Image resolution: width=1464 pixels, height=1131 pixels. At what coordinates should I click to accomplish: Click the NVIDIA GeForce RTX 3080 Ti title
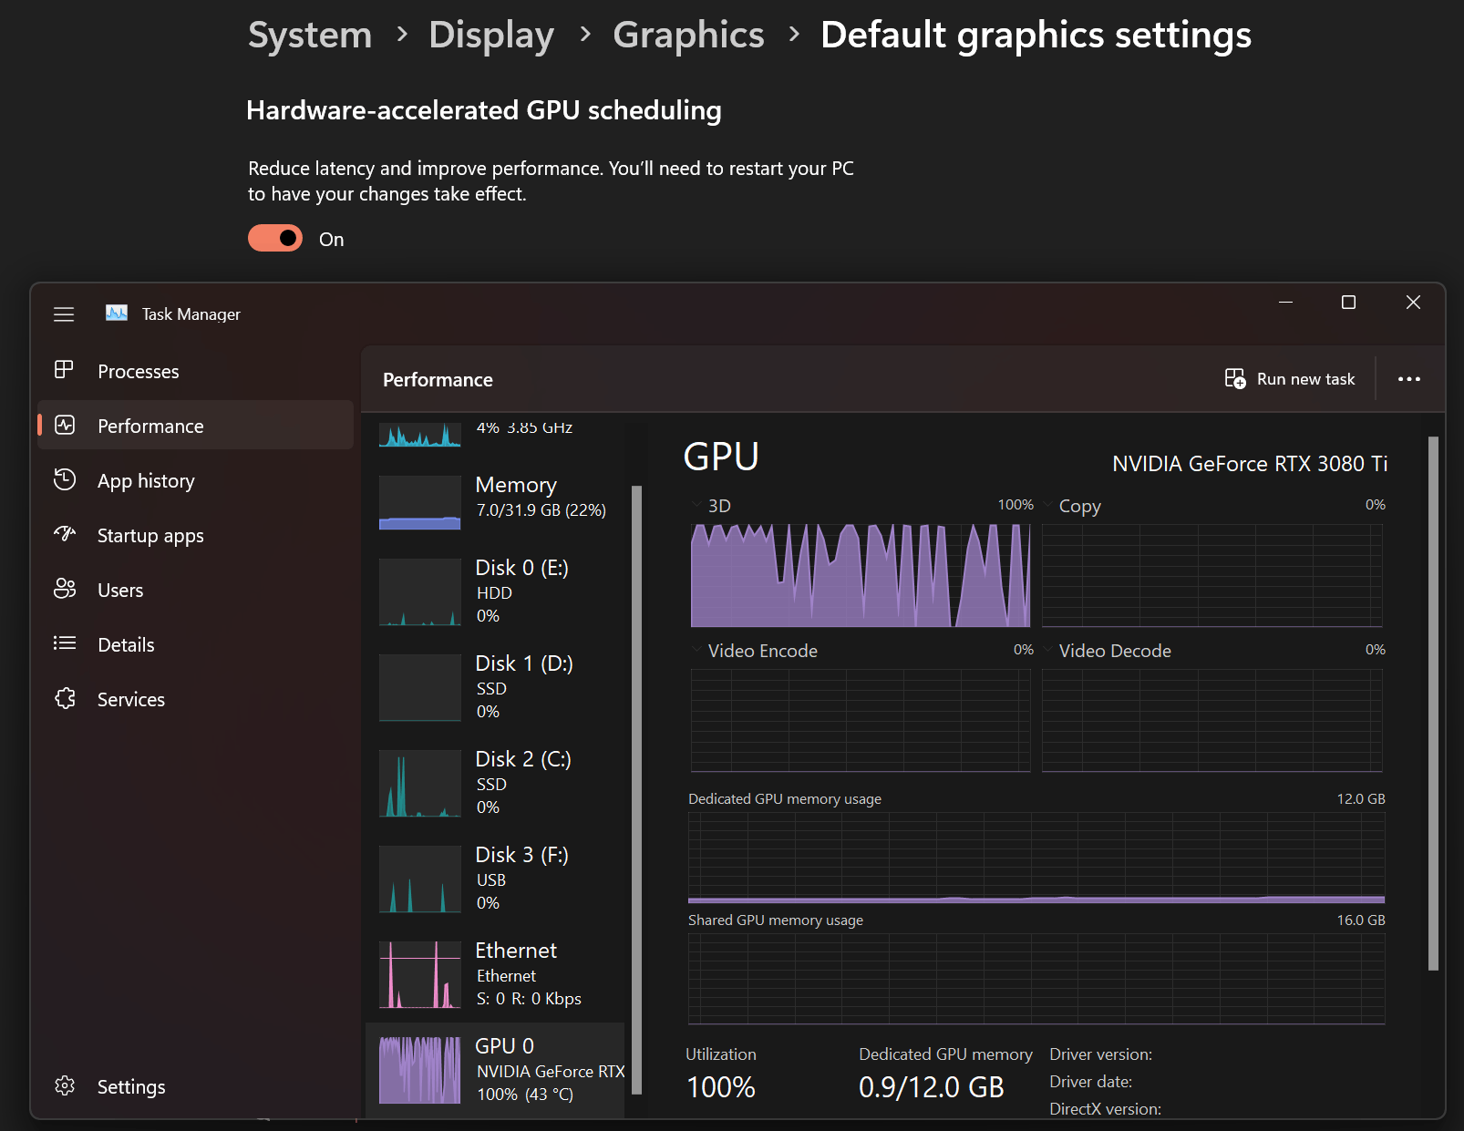point(1250,464)
